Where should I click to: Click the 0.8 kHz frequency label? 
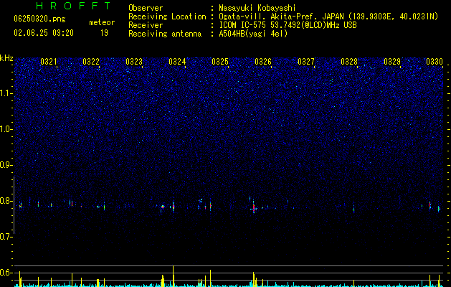click(6, 201)
